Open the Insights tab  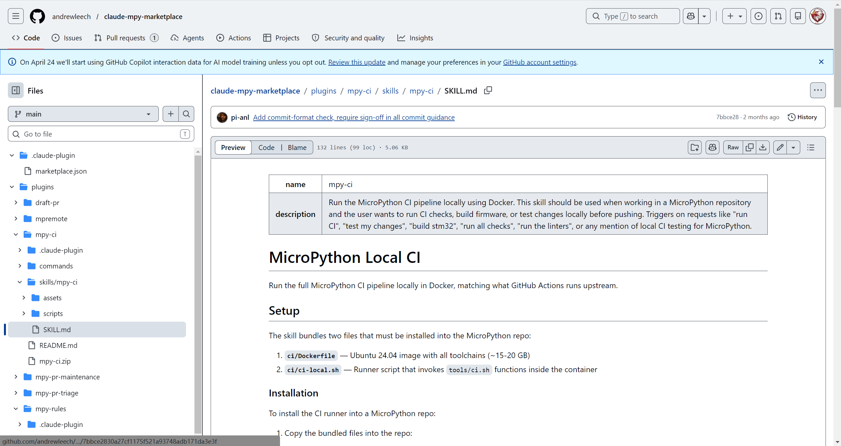click(x=415, y=38)
